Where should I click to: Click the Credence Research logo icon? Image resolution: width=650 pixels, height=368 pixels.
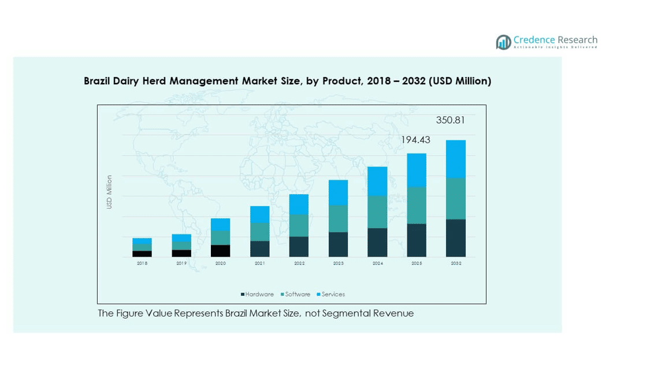coord(503,42)
